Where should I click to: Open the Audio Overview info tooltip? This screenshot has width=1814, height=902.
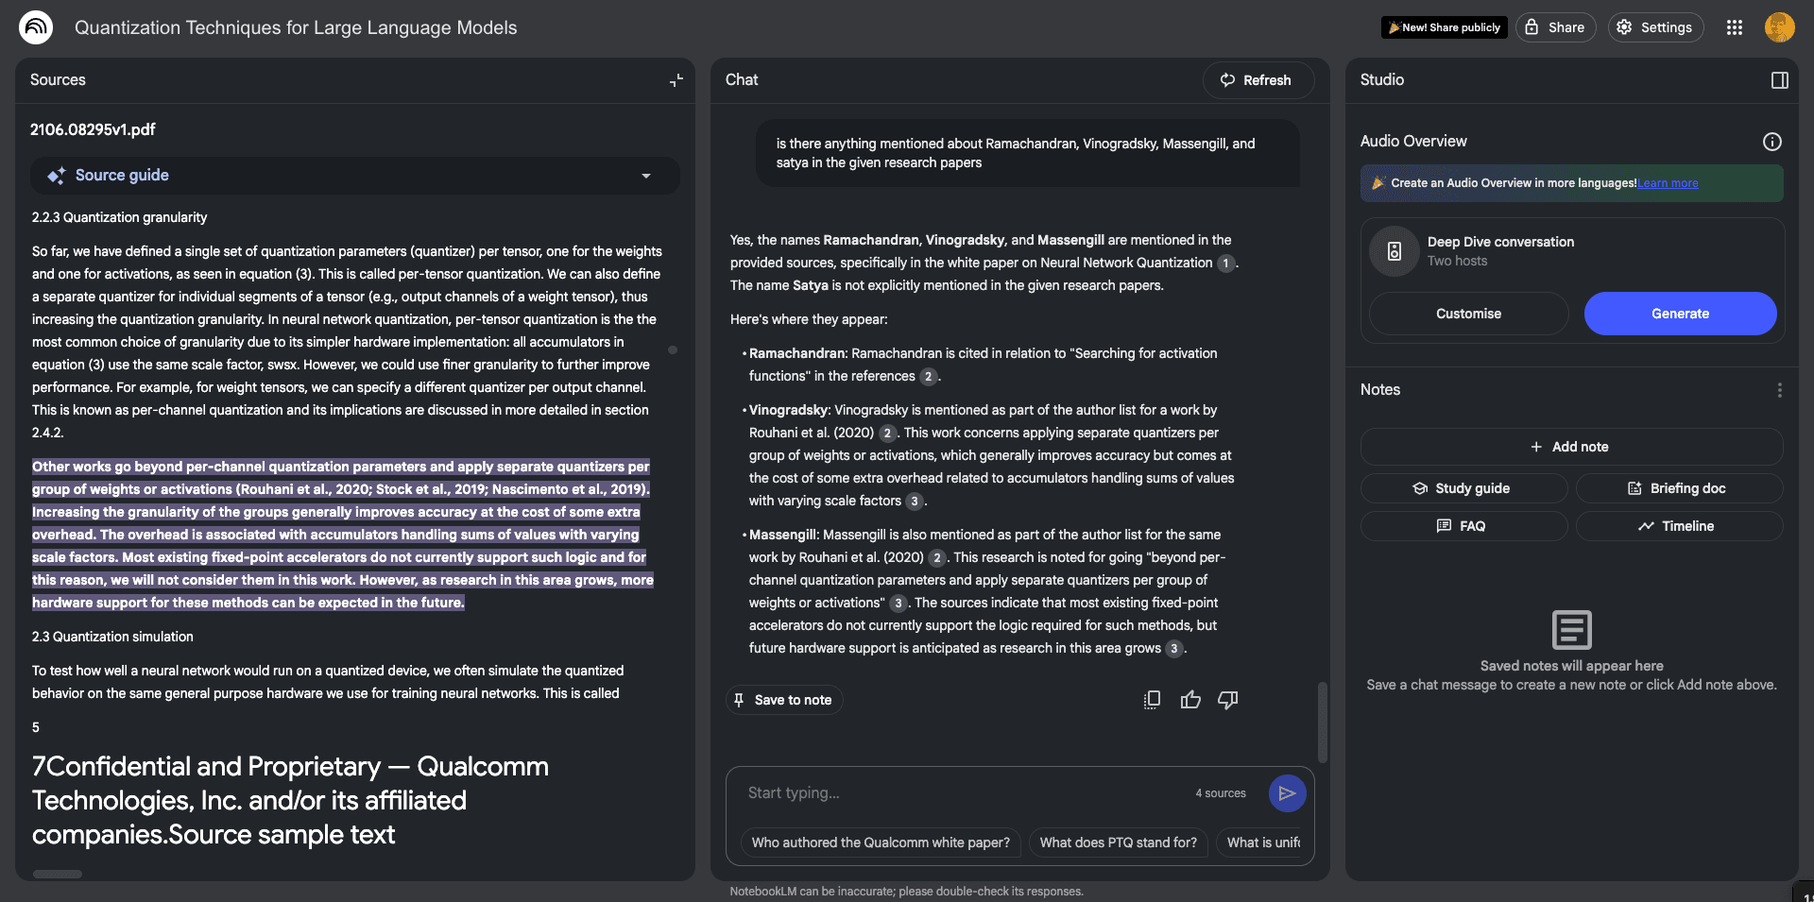1771,142
